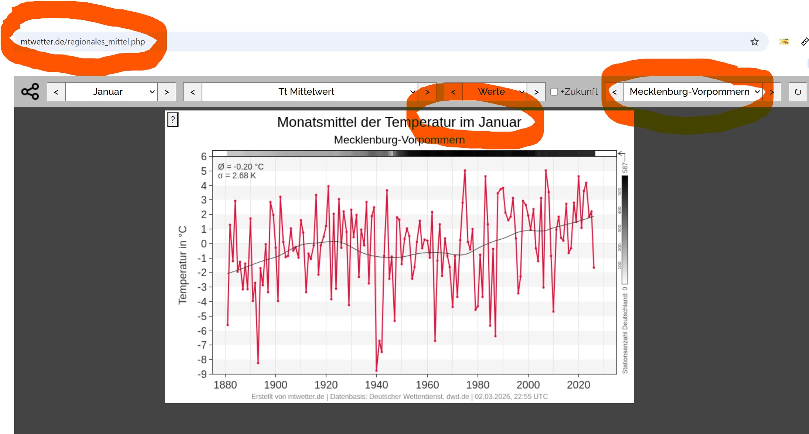
Task: Go to next month arrow
Action: (167, 92)
